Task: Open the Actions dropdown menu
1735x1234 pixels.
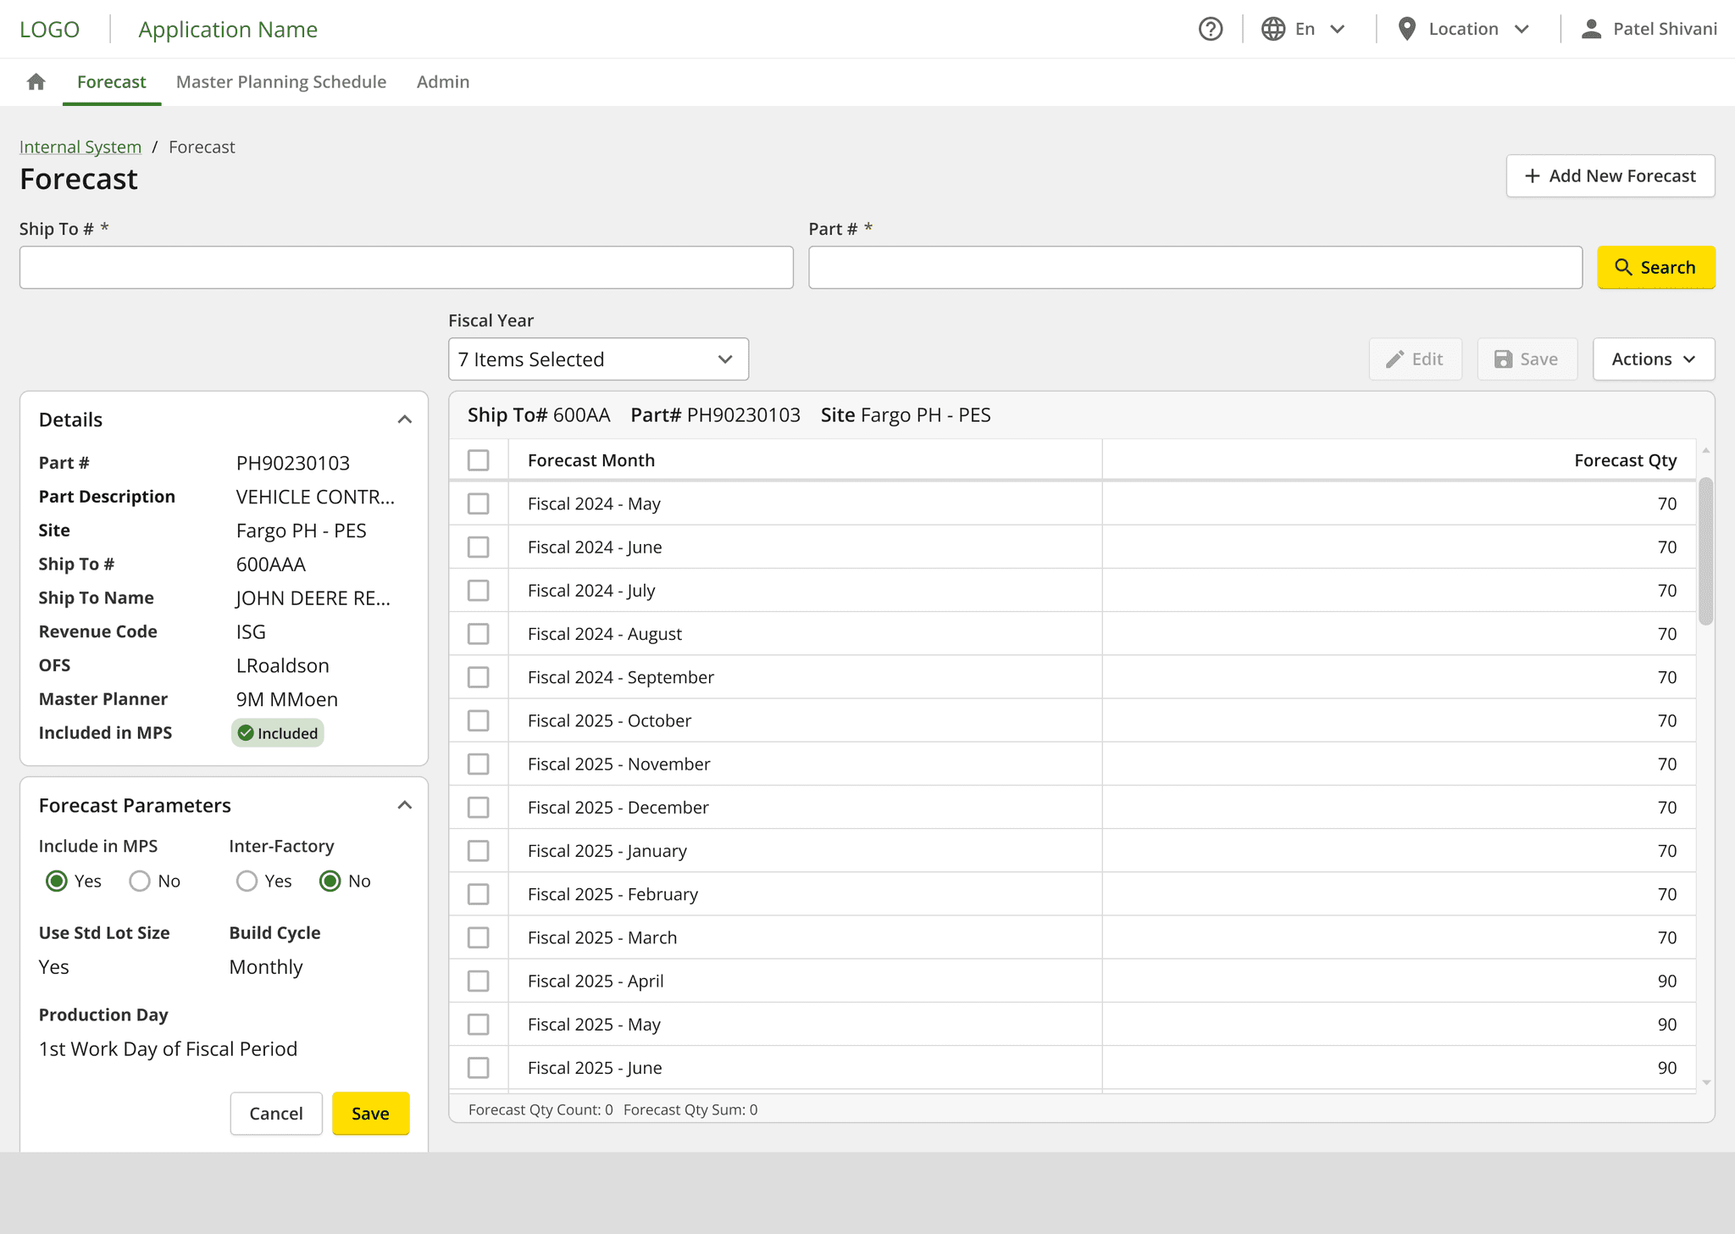Action: [x=1653, y=359]
